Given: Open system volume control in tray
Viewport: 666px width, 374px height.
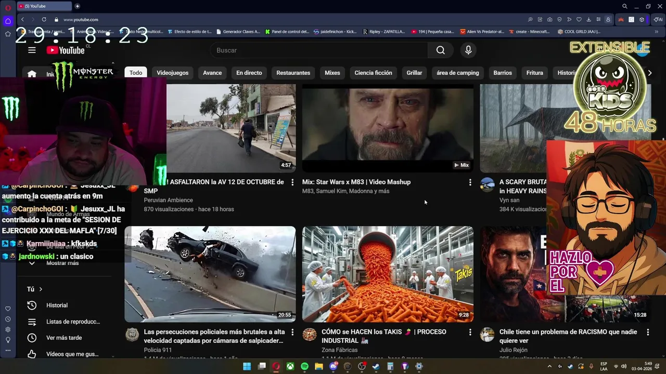Looking at the screenshot, I should tap(623, 366).
